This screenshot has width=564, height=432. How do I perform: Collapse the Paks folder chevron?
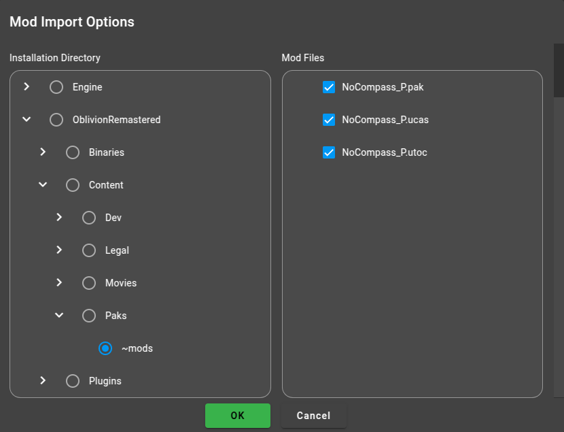pos(59,316)
